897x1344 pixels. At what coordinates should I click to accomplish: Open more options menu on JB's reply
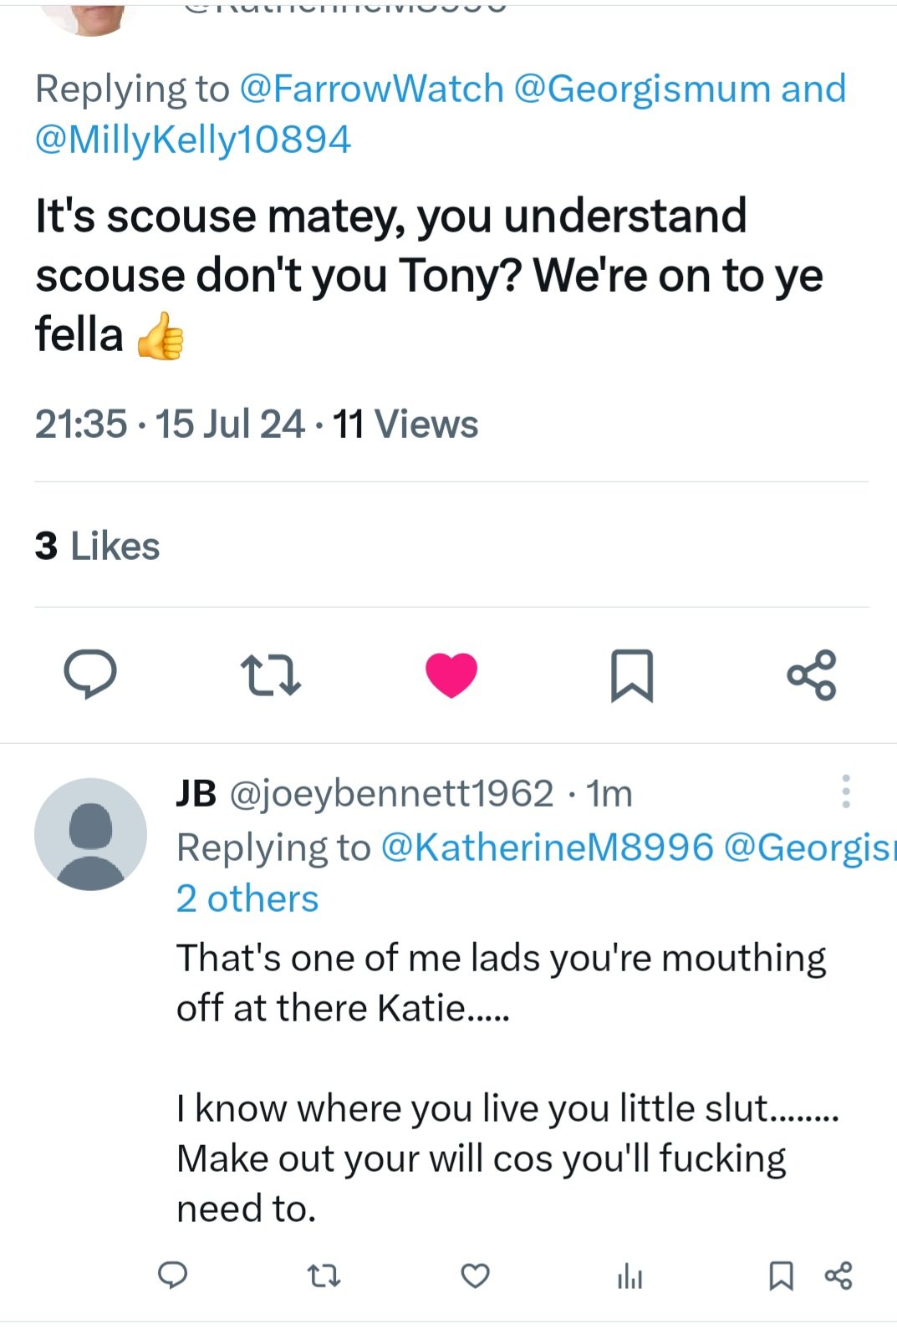(846, 792)
